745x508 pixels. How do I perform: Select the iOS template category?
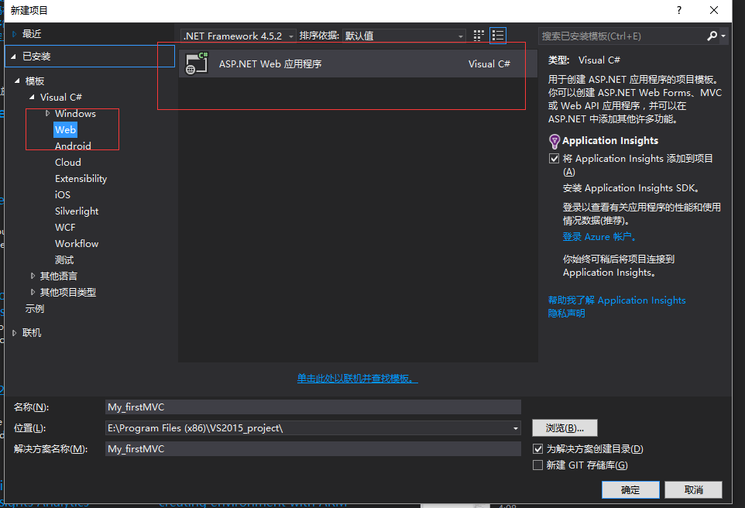tap(62, 194)
